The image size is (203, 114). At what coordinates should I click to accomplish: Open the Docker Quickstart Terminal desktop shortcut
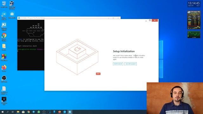(4, 16)
